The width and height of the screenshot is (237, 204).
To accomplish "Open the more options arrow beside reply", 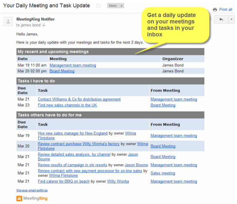I will (x=231, y=19).
